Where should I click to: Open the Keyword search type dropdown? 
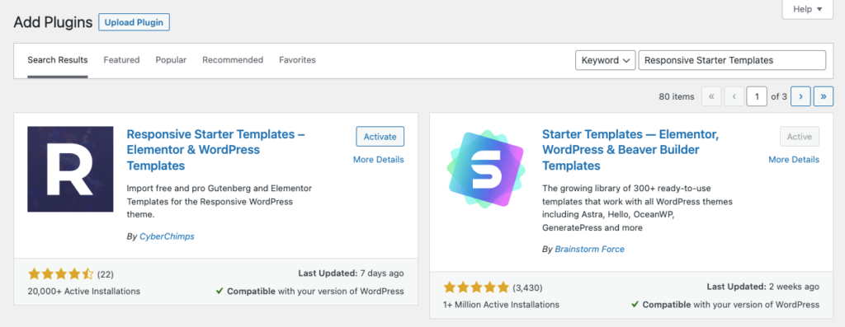click(x=605, y=60)
